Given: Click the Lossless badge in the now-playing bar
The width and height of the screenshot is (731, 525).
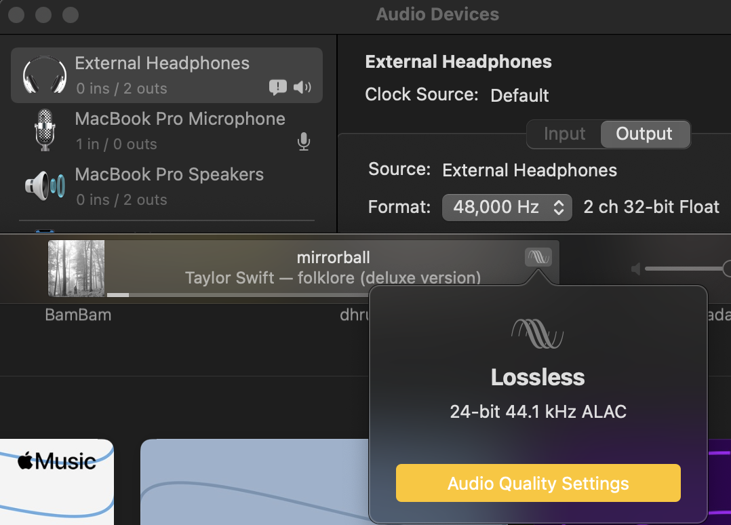Looking at the screenshot, I should click(538, 257).
